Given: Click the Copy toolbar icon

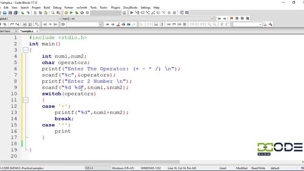Looking at the screenshot, I should [x=40, y=13].
